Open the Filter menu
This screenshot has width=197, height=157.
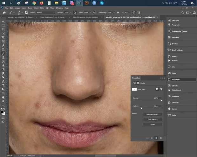[x=42, y=8]
